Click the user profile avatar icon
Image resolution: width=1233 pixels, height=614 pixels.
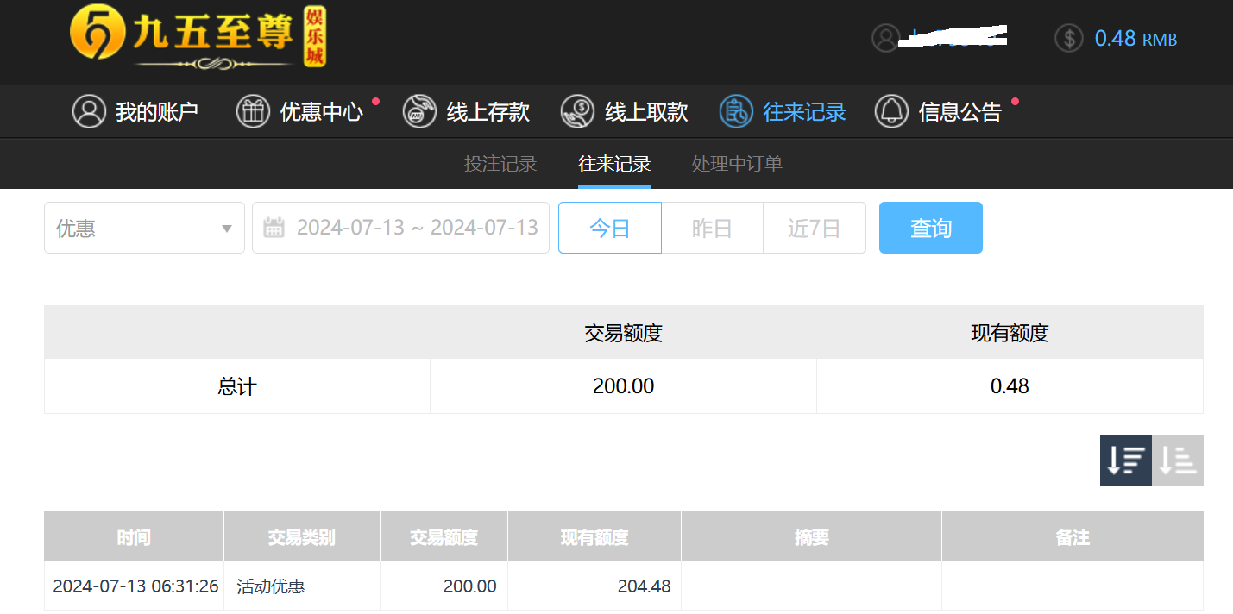[885, 38]
